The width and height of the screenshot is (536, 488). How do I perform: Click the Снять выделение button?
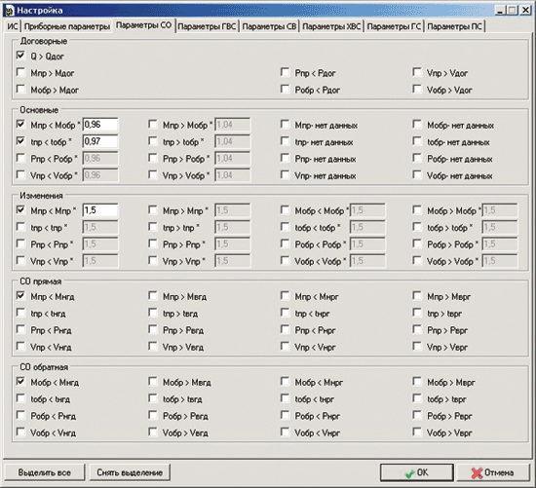[x=130, y=472]
